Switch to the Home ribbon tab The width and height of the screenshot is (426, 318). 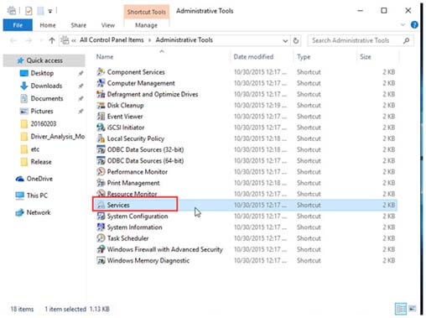coord(48,25)
